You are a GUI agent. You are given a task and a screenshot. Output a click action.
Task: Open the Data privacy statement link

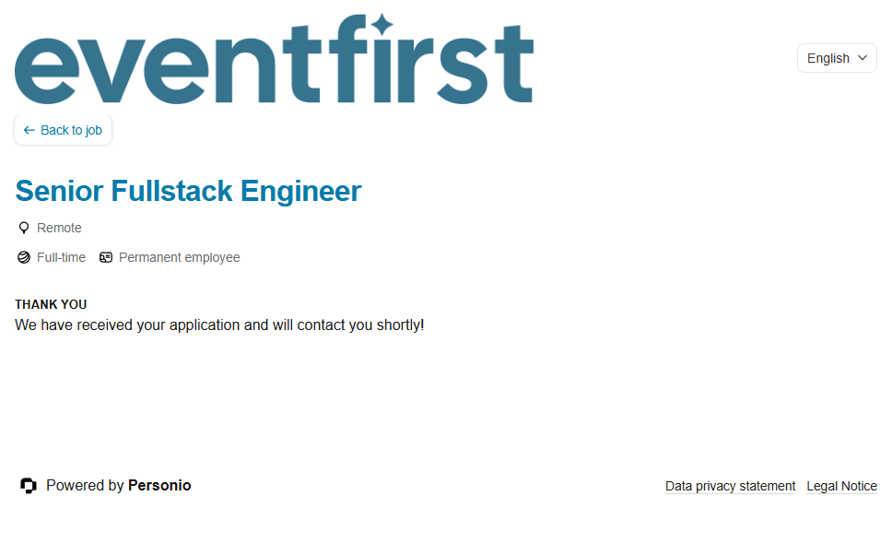730,487
